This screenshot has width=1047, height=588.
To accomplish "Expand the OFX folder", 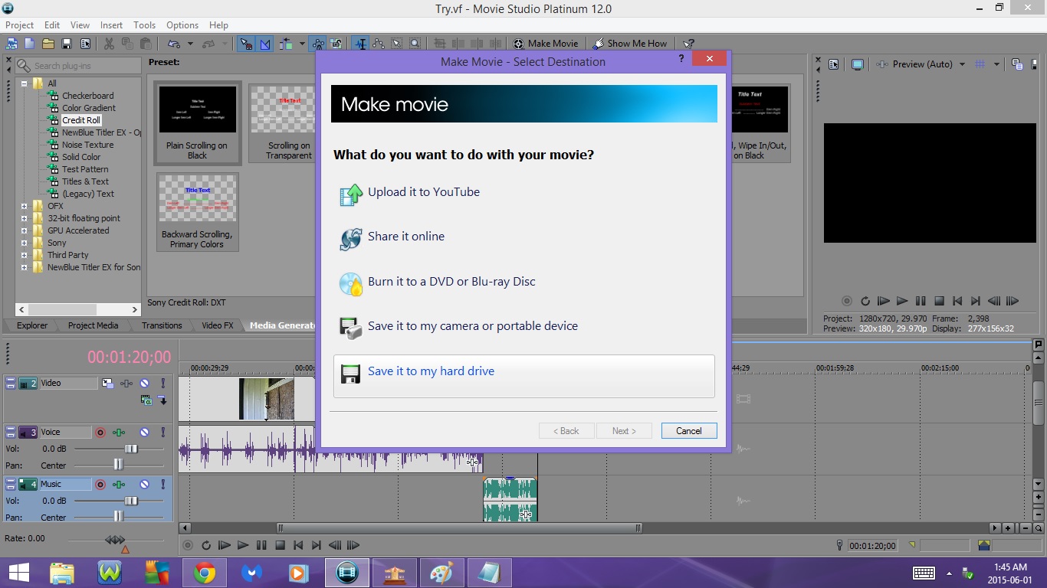I will click(24, 206).
